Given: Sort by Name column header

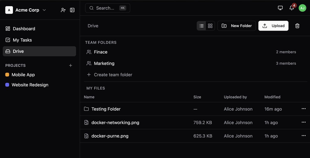Looking at the screenshot, I should click(89, 97).
